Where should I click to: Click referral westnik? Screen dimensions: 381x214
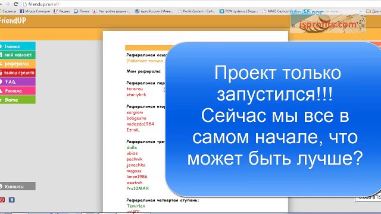point(135,182)
